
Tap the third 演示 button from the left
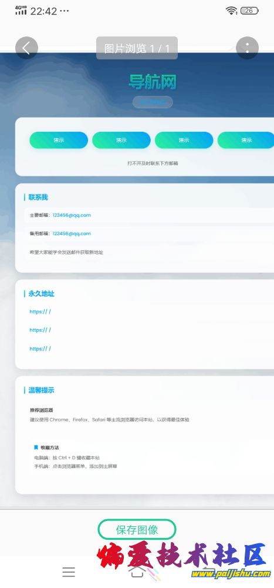pos(184,141)
